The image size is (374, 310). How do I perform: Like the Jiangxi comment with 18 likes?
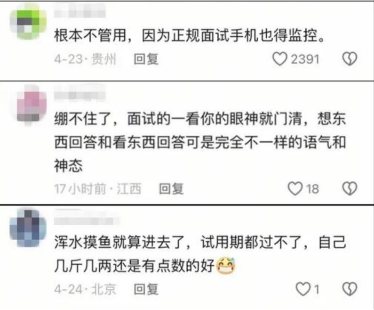295,188
